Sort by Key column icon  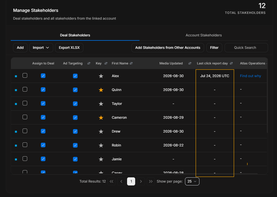[x=106, y=63]
